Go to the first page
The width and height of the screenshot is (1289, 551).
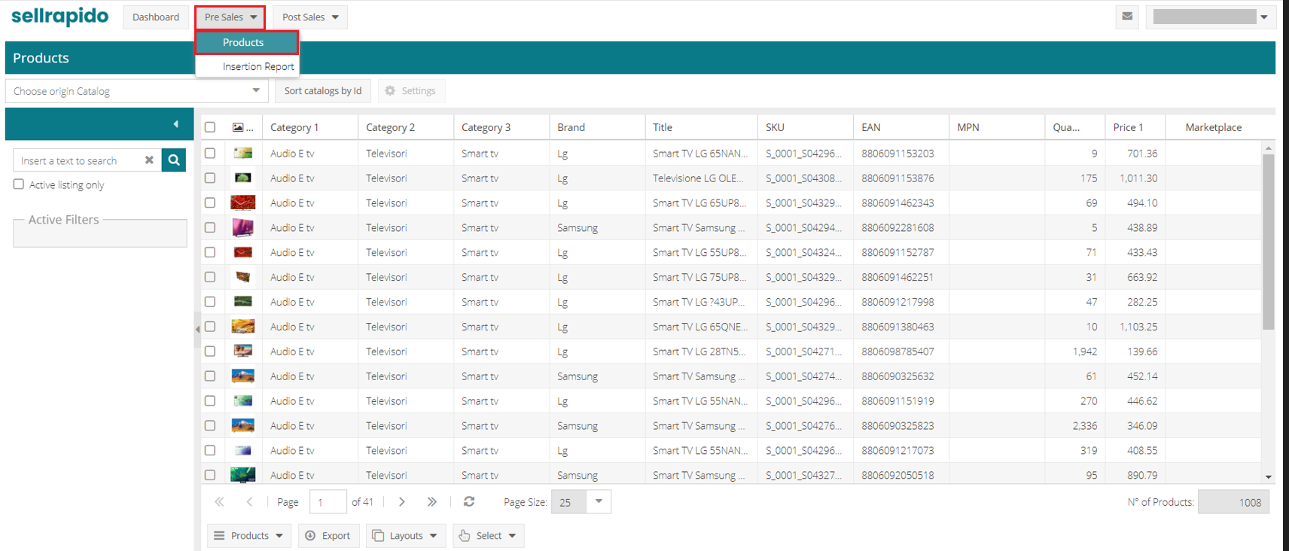tap(219, 501)
